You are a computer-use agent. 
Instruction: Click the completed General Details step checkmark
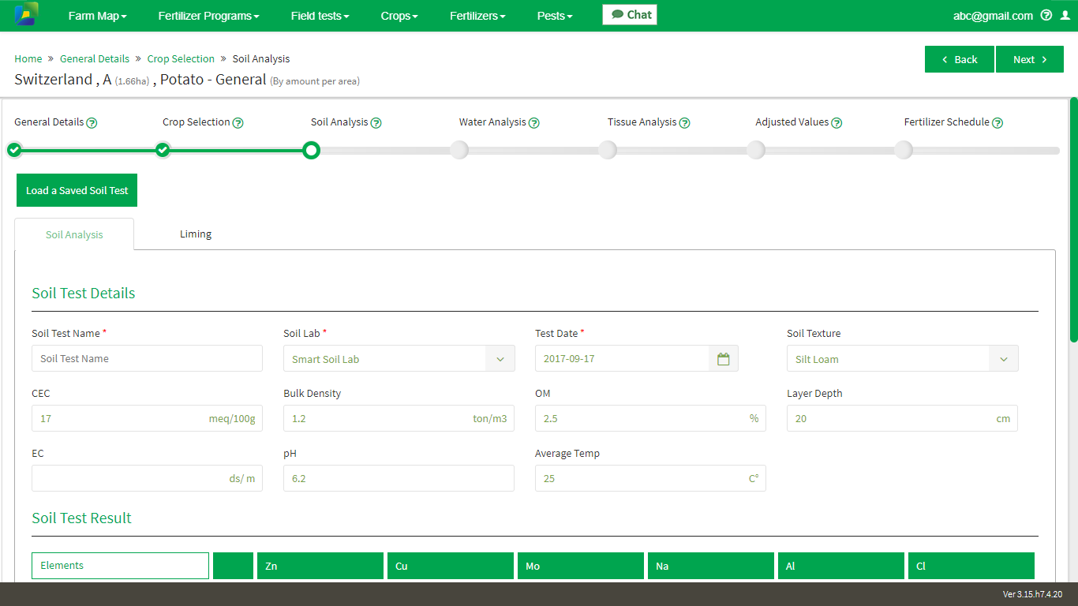14,150
